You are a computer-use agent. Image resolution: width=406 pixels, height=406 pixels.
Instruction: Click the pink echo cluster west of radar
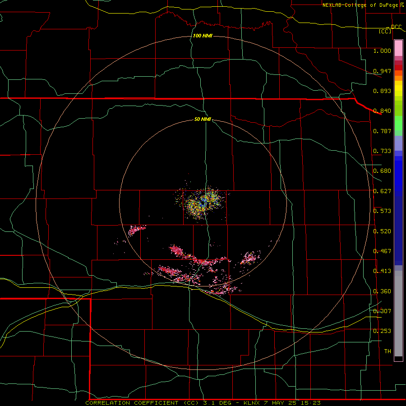coord(136,230)
